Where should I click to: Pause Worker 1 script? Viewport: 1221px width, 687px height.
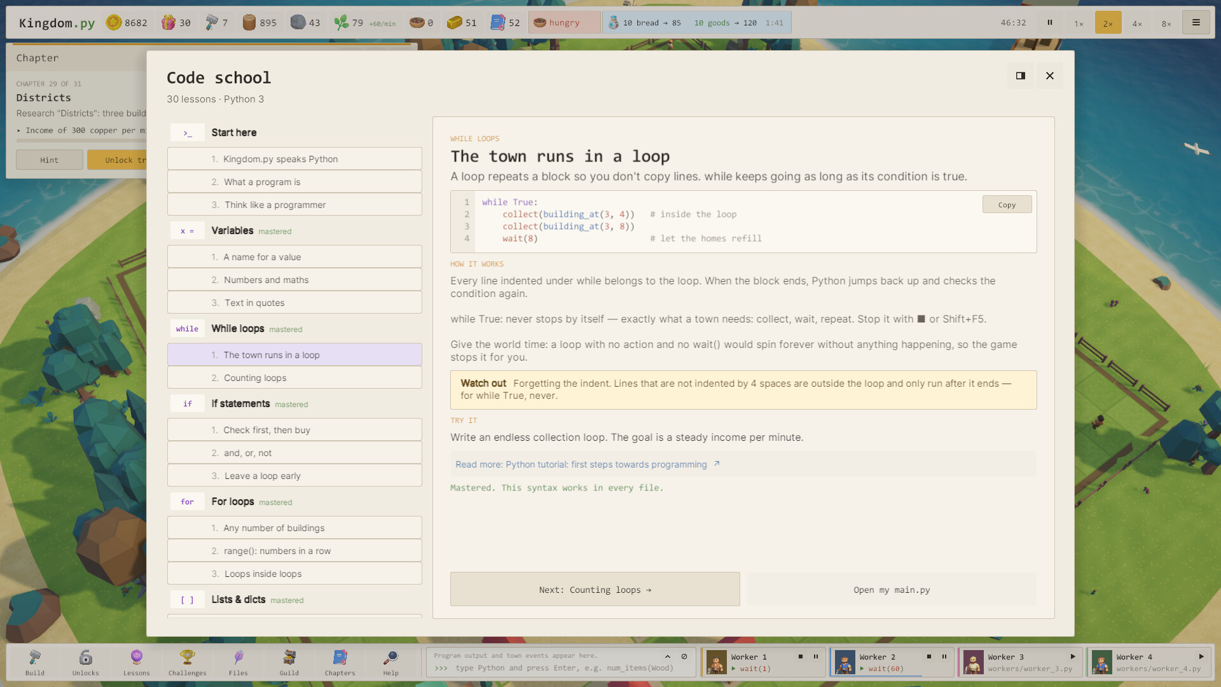pyautogui.click(x=816, y=656)
